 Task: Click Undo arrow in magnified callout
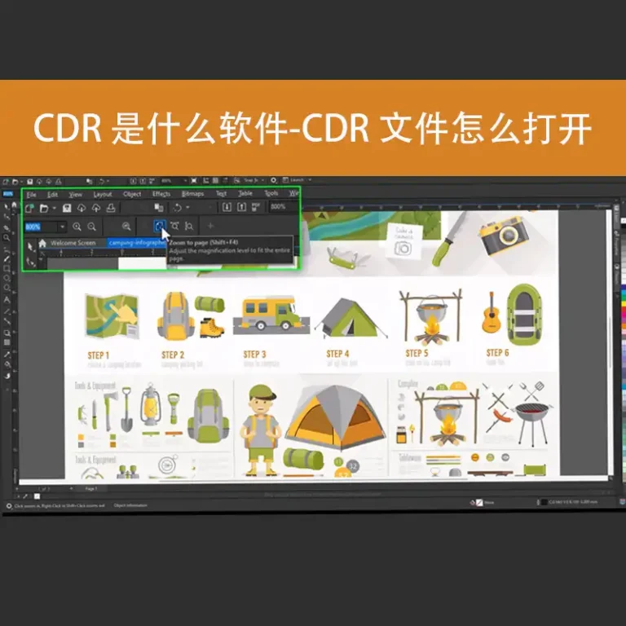[178, 208]
